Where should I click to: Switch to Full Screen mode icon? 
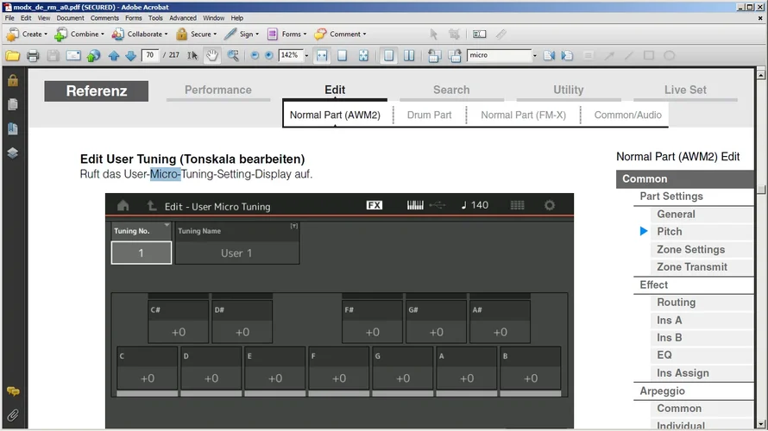(363, 56)
